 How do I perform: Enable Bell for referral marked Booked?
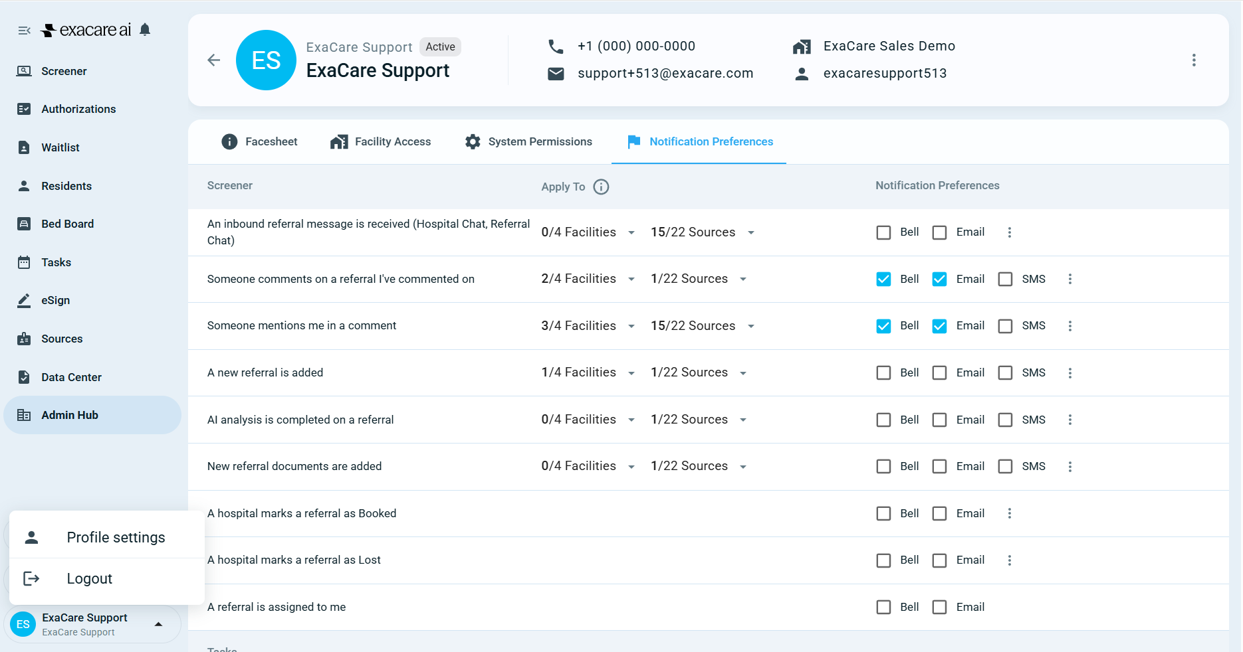(883, 513)
